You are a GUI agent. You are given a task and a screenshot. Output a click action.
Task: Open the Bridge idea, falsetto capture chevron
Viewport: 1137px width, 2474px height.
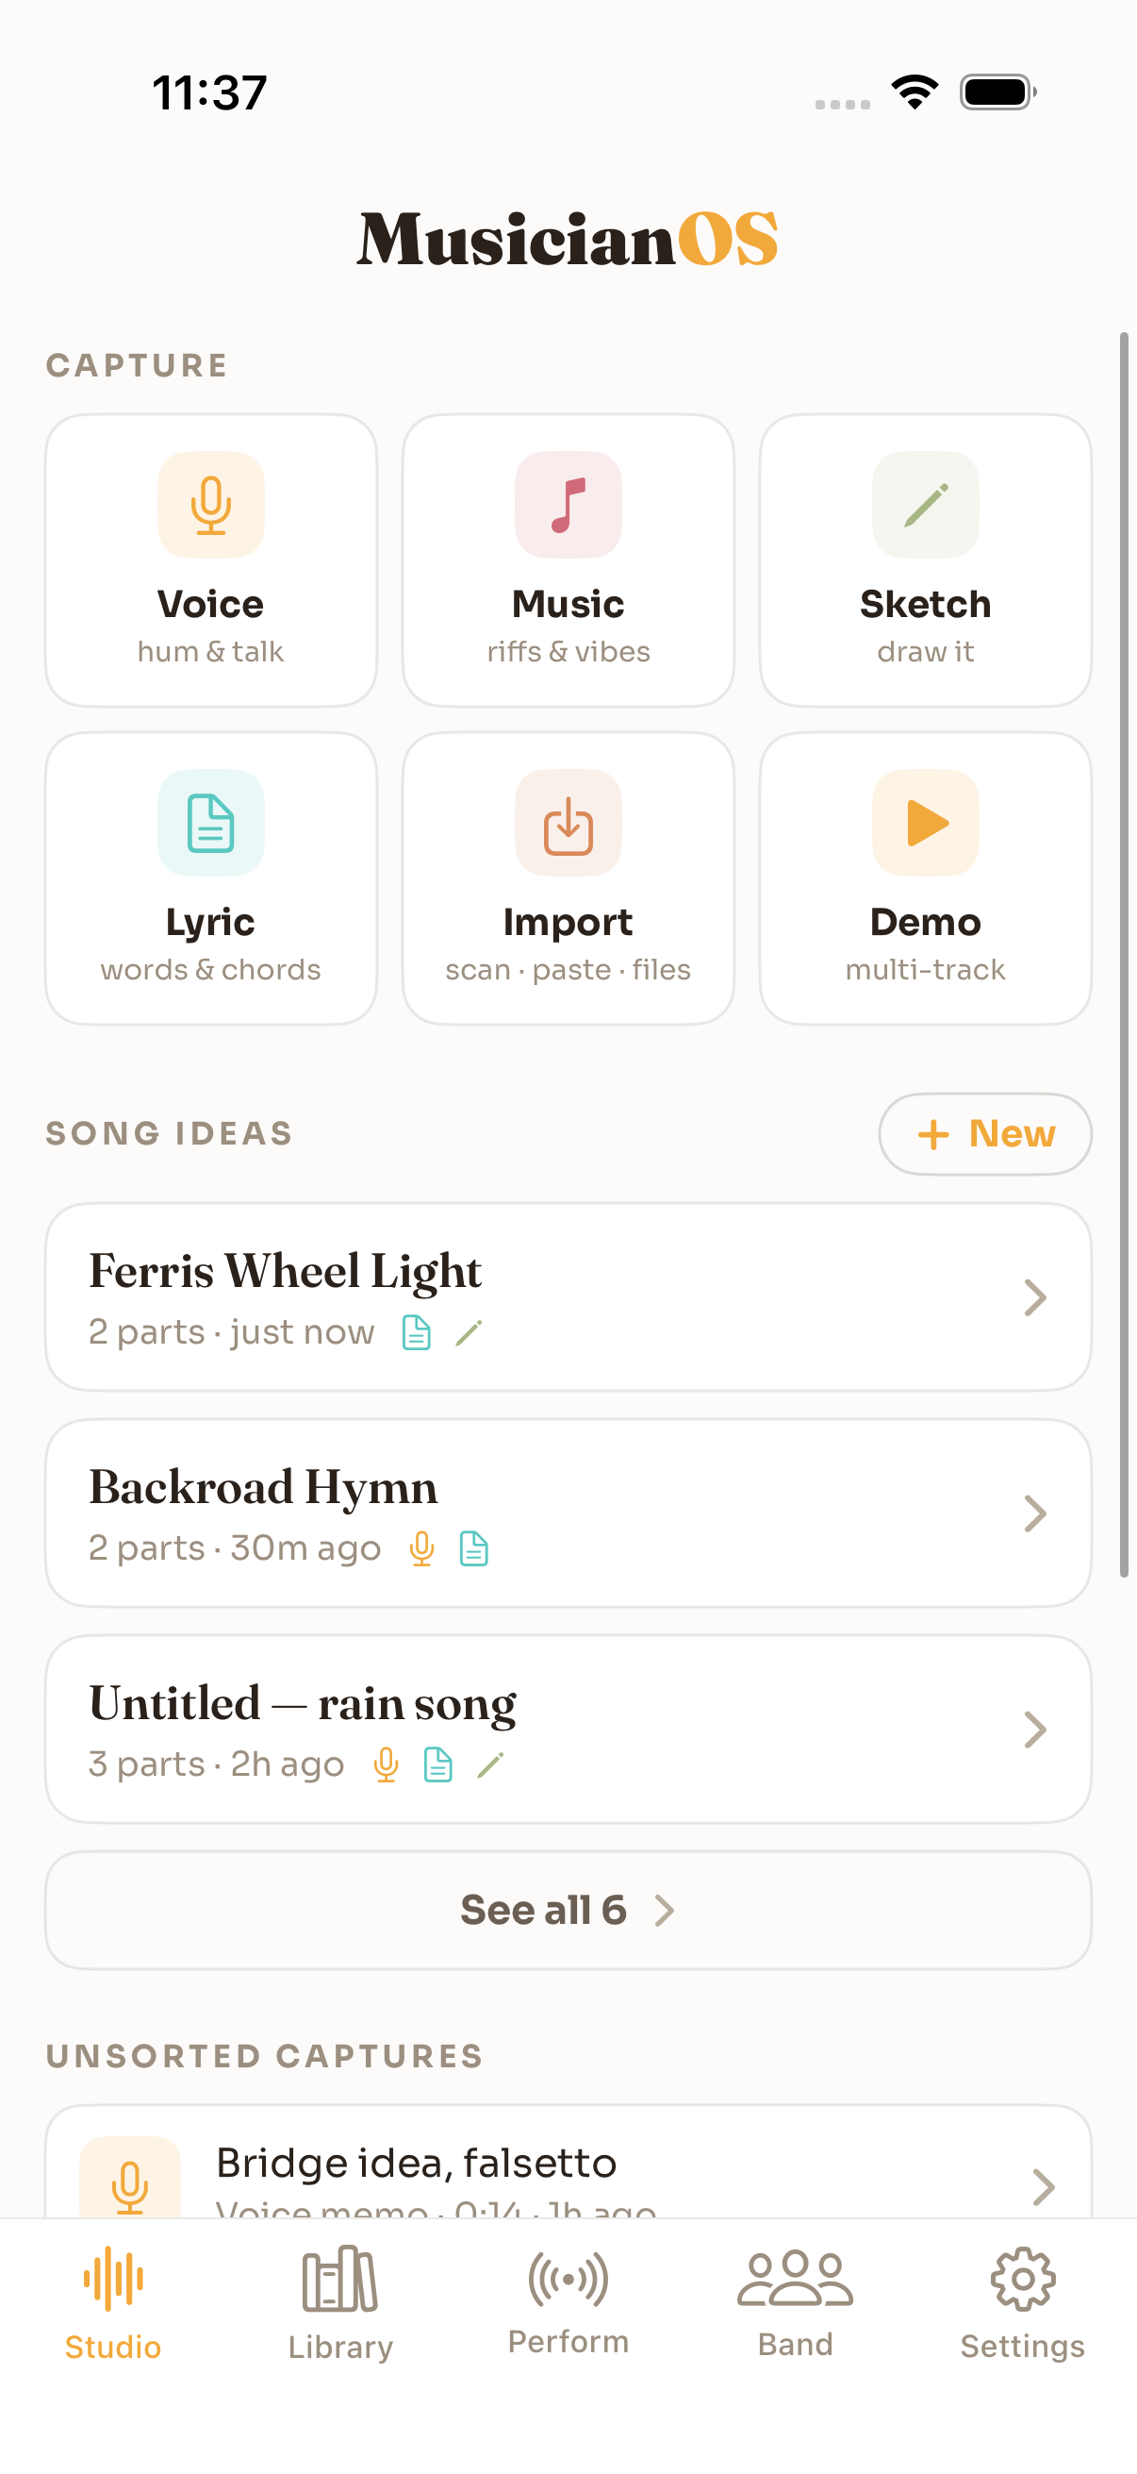[x=1043, y=2187]
